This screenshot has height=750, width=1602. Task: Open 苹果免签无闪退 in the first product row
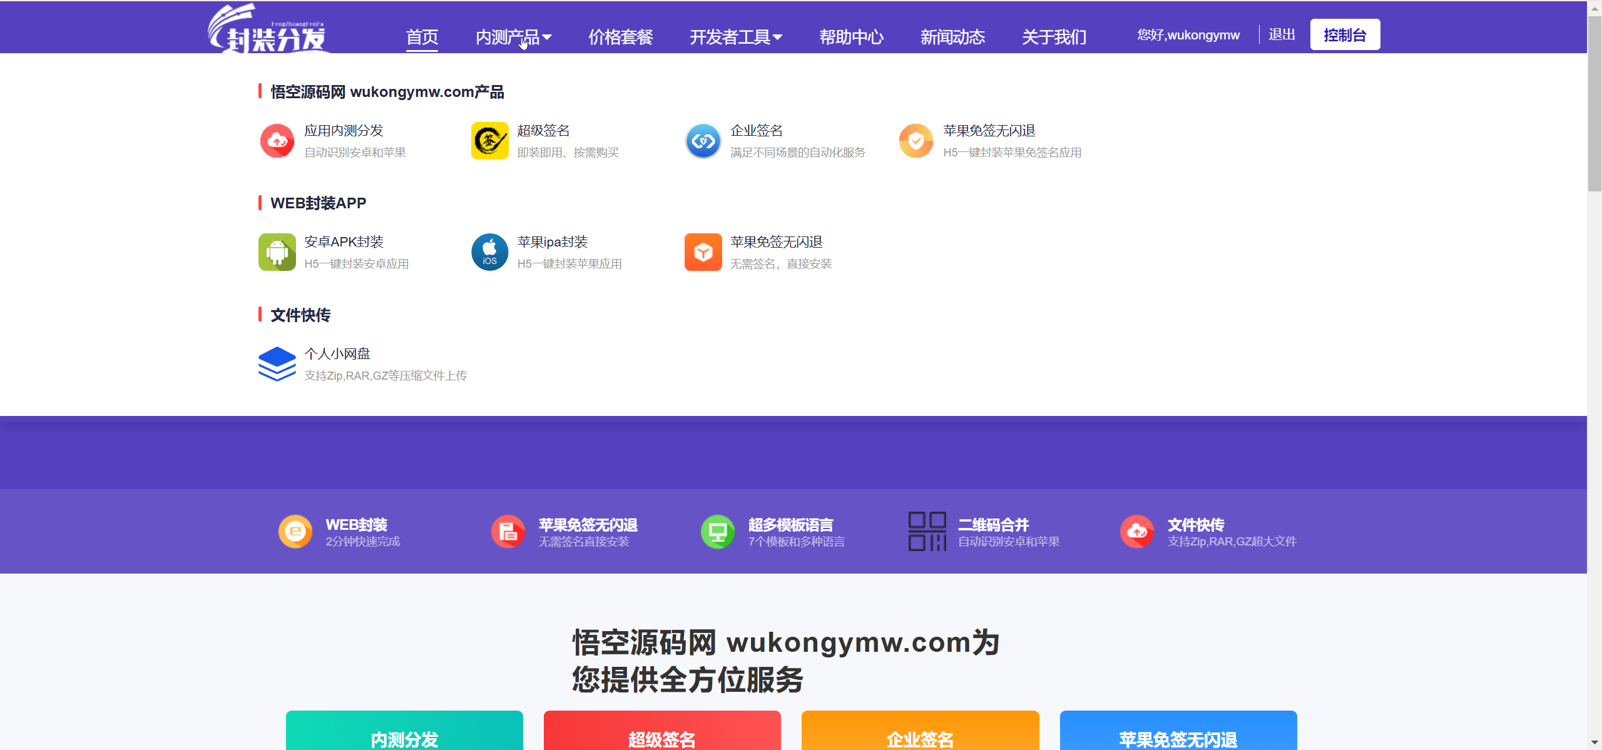[989, 131]
